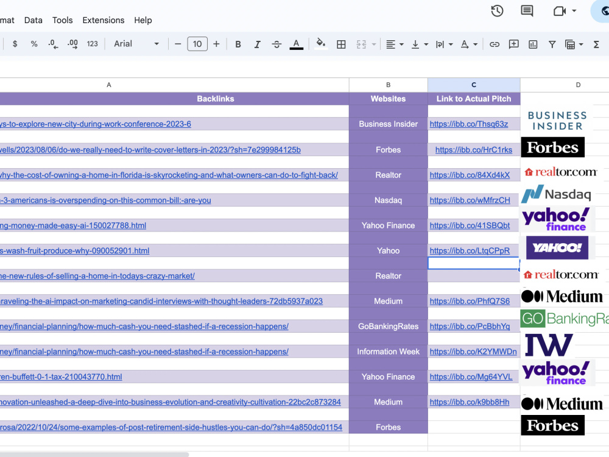Open fill color paint bucket
This screenshot has width=609, height=457.
pyautogui.click(x=321, y=43)
